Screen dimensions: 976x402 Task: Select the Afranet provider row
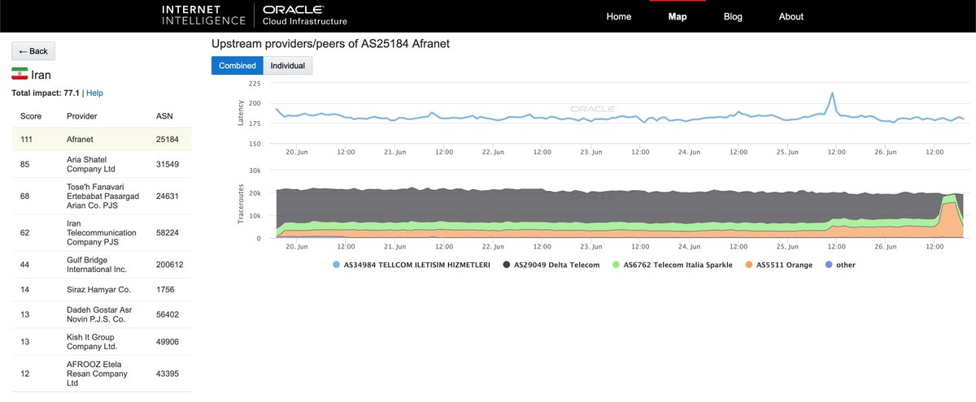[102, 139]
